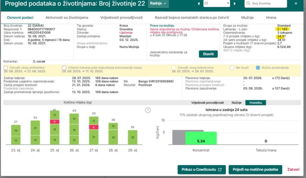Viewport: 306px width, 178px height.
Task: Click the next animal arrow
Action: point(234,3)
